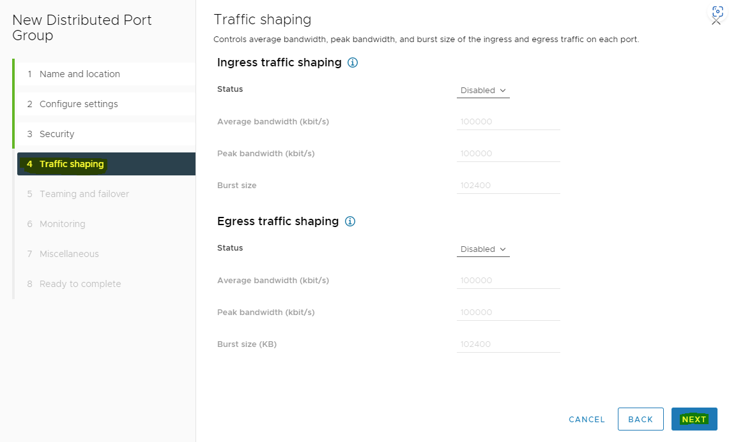Select step 7 Miscellaneous
Screen dimensions: 729x442
pyautogui.click(x=106, y=254)
